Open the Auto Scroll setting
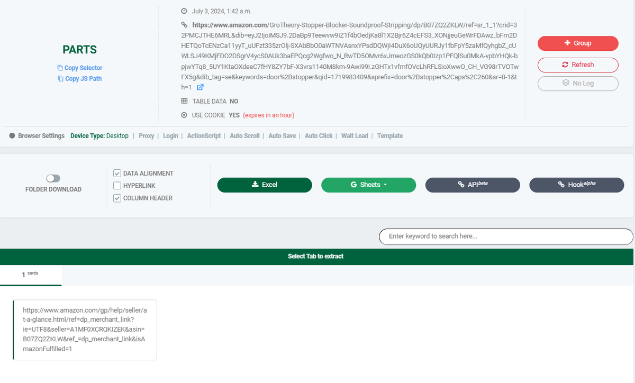This screenshot has width=635, height=383. (244, 136)
